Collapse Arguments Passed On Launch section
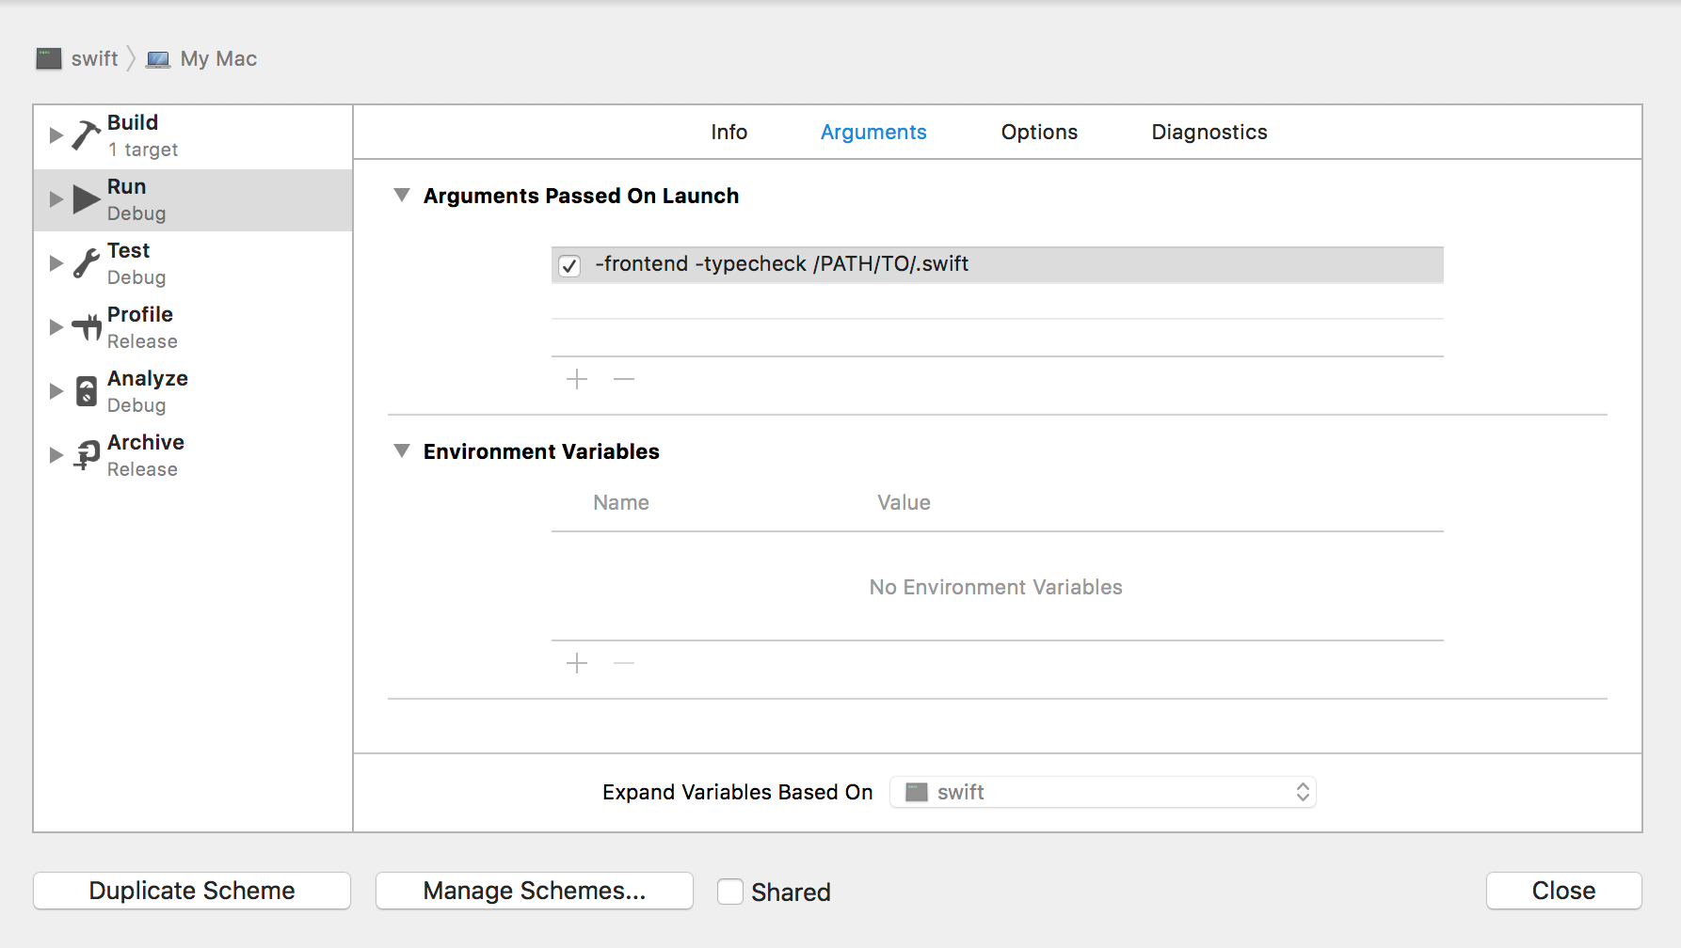Viewport: 1681px width, 948px height. 402,196
